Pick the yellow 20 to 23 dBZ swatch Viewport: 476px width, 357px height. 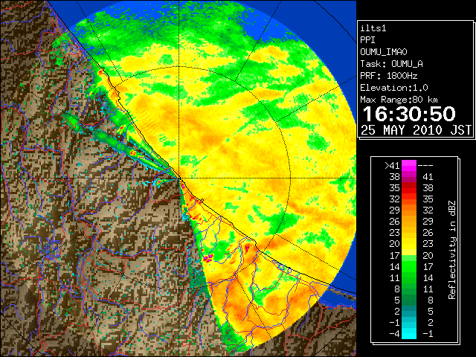[409, 244]
